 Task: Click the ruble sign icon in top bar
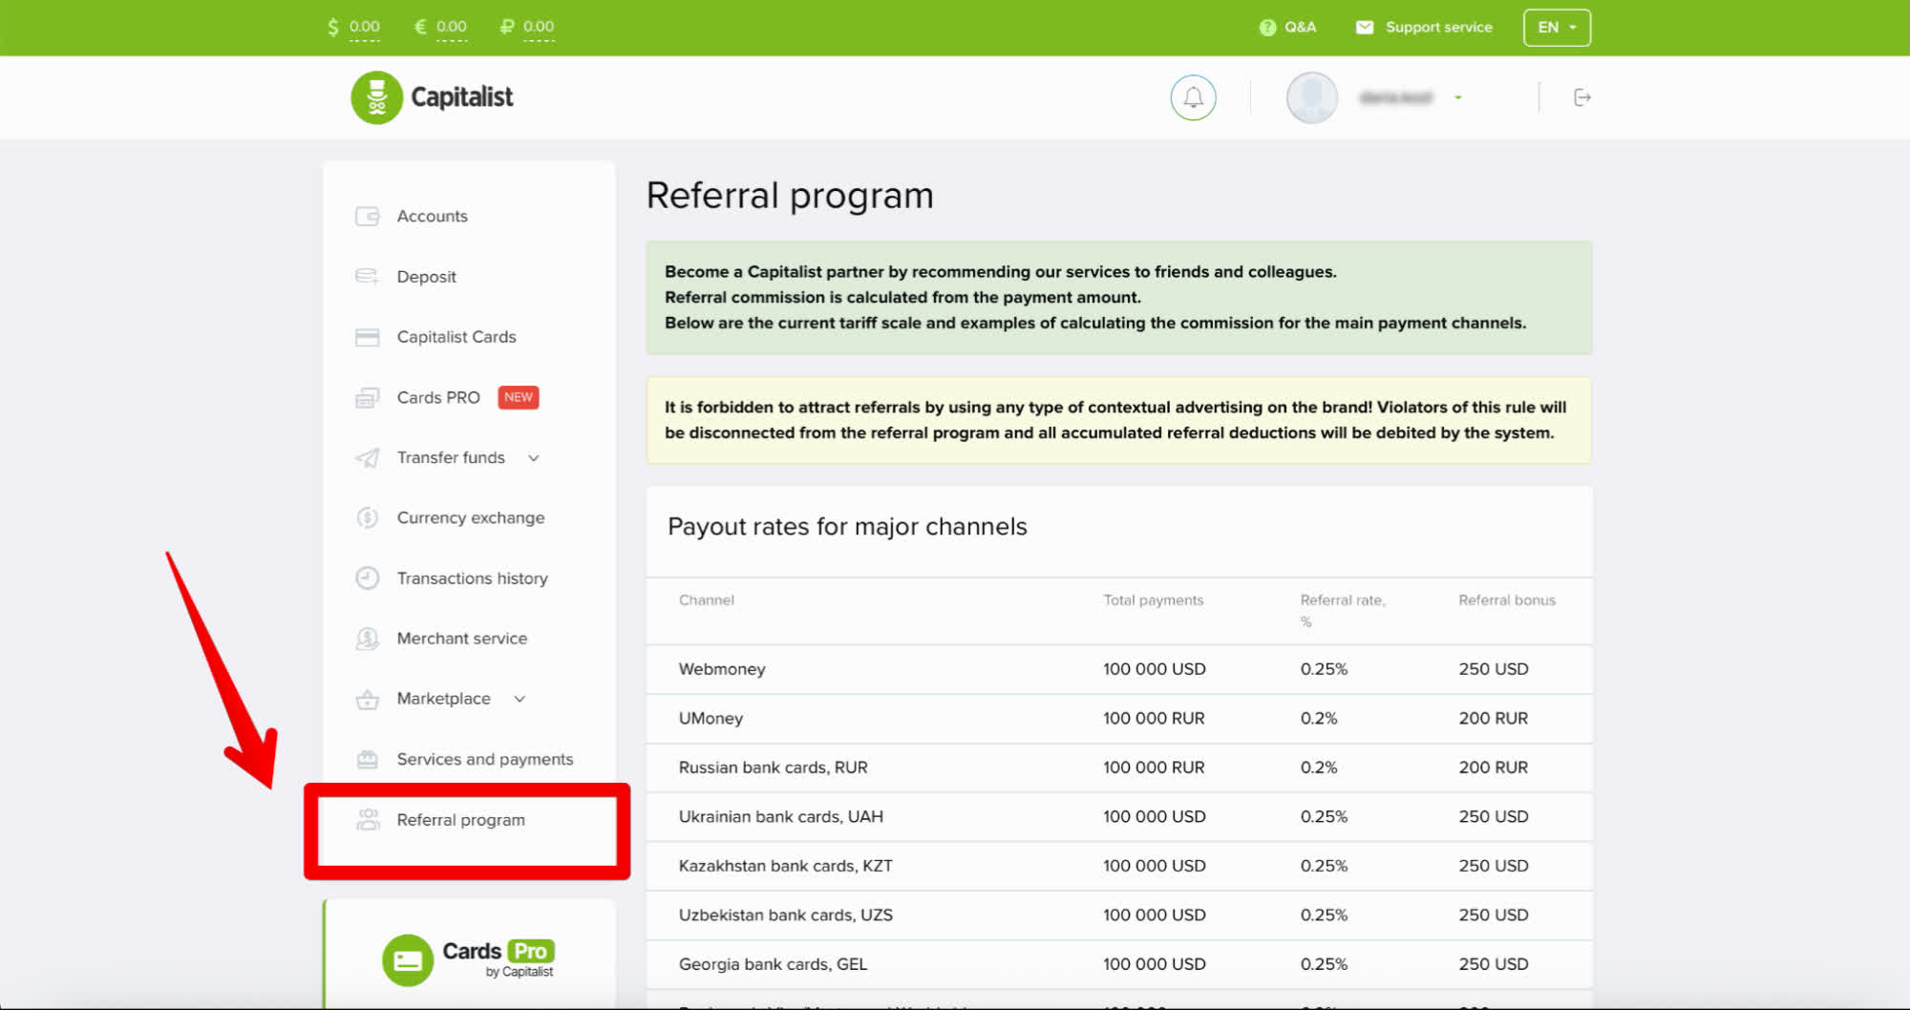[x=507, y=28]
